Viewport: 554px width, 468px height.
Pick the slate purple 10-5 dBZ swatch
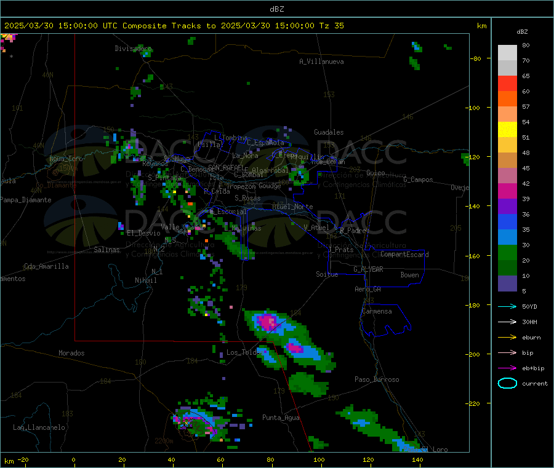coord(507,284)
